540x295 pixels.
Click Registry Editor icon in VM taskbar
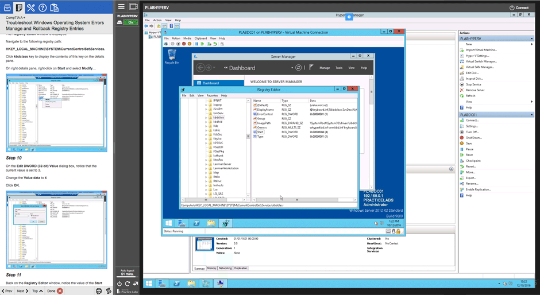point(226,223)
